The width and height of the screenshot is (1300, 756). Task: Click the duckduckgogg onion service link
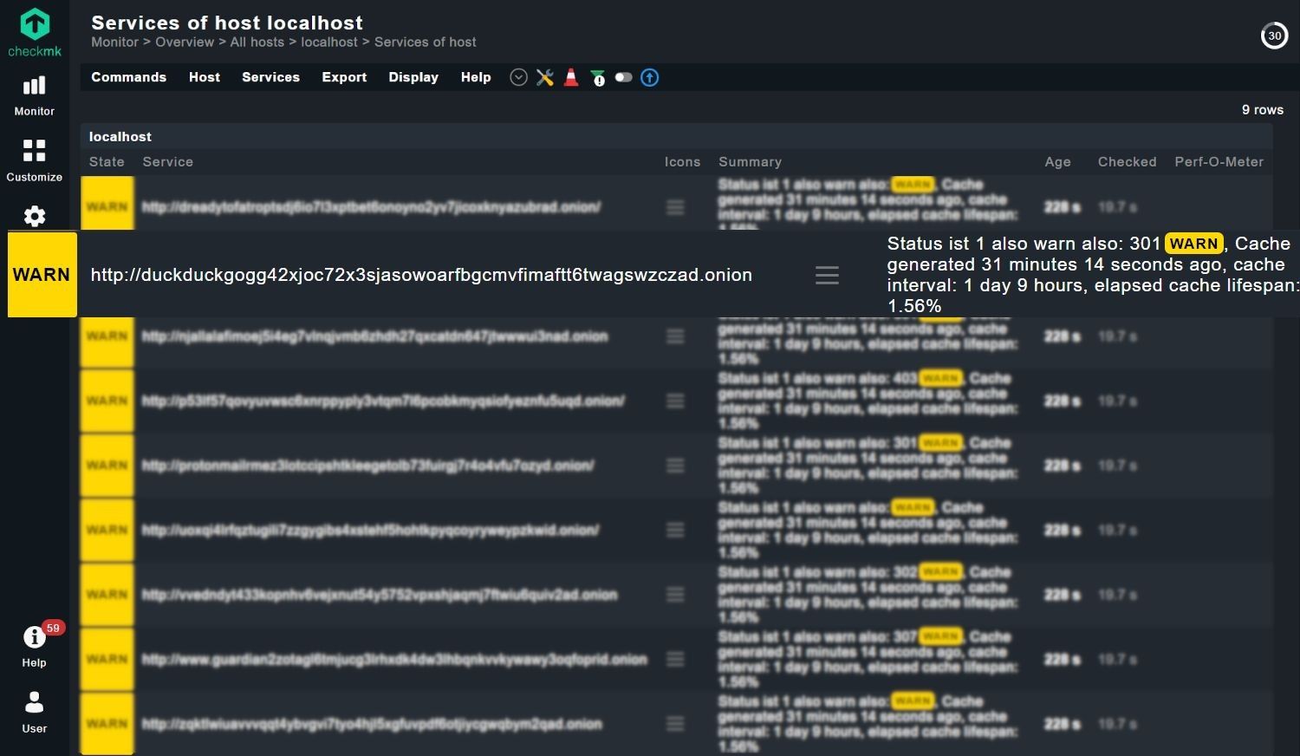(x=421, y=275)
